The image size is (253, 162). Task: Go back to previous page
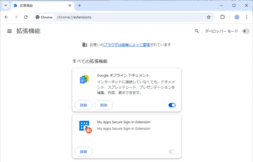coord(6,17)
